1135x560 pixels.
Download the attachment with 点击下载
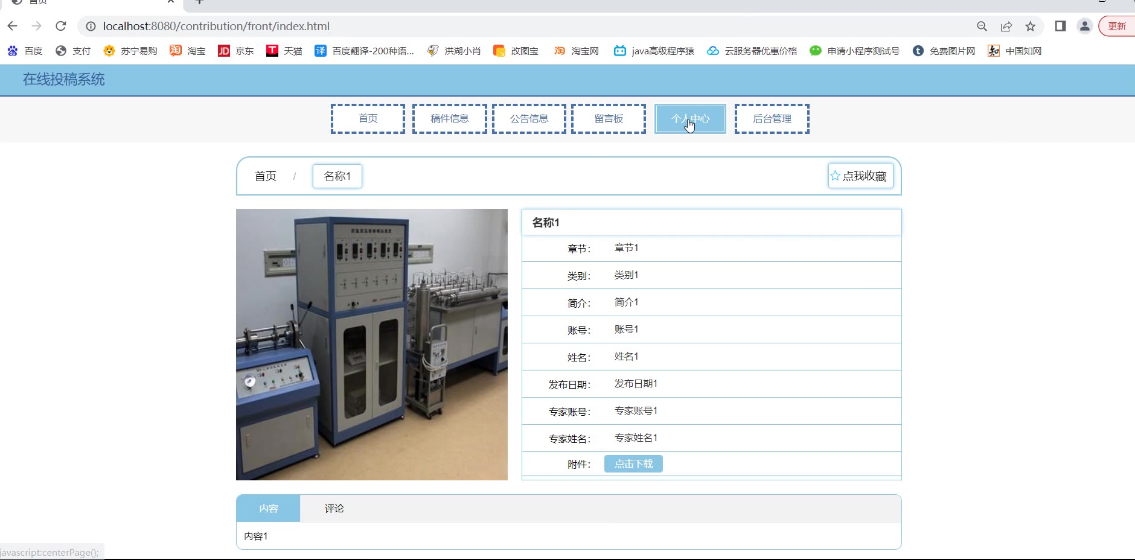coord(633,464)
